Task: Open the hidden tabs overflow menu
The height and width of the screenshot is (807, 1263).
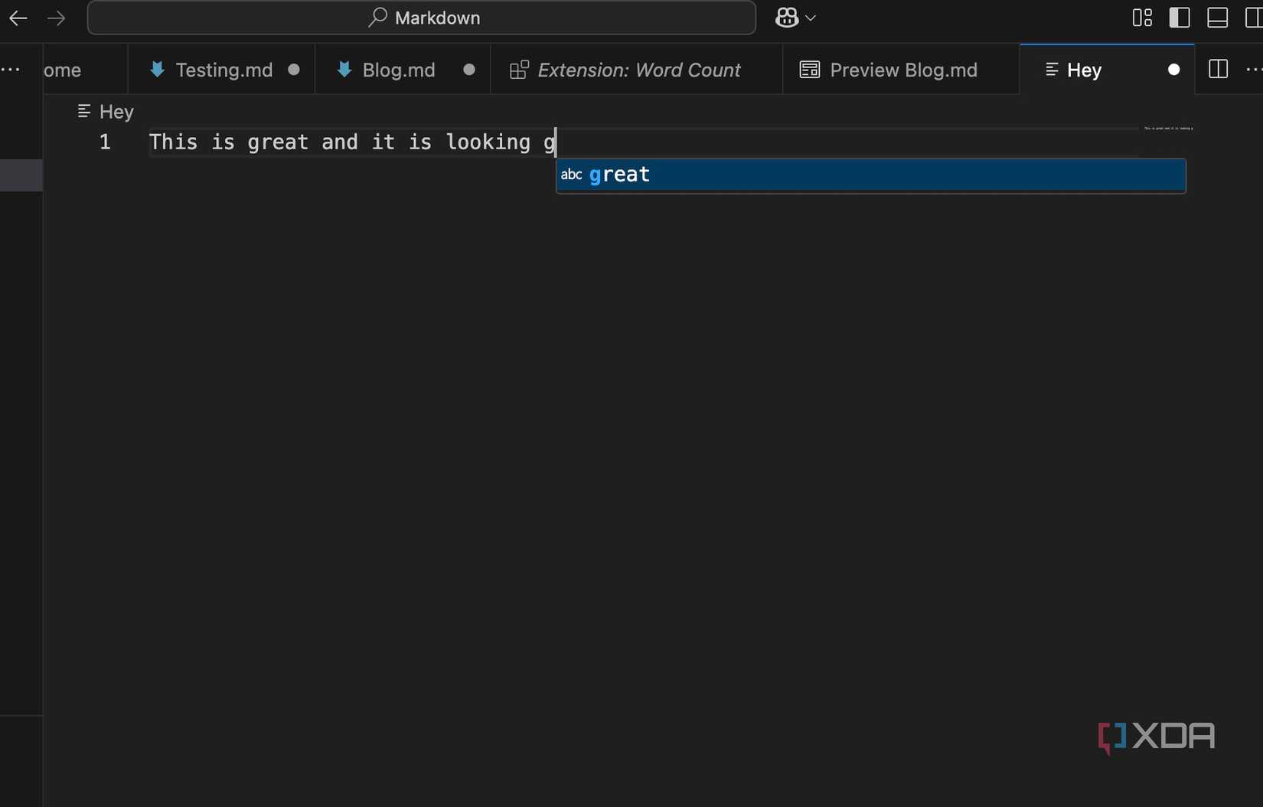Action: [11, 69]
